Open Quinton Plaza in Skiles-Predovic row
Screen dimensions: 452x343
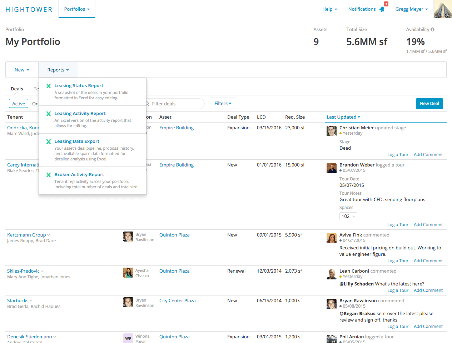(x=174, y=271)
